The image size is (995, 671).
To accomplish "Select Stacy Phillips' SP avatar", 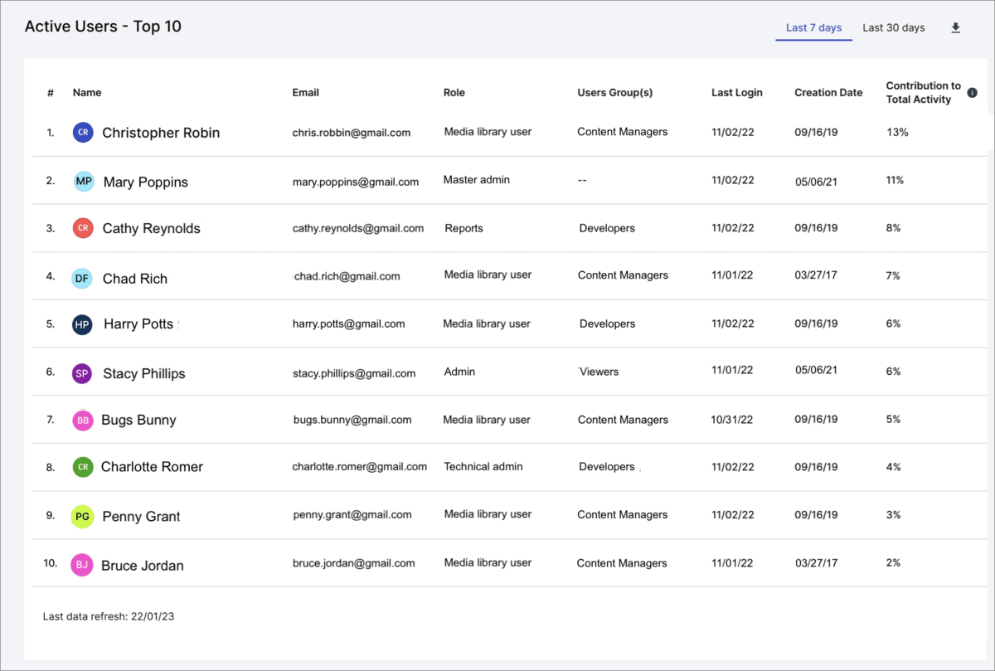I will click(x=82, y=373).
